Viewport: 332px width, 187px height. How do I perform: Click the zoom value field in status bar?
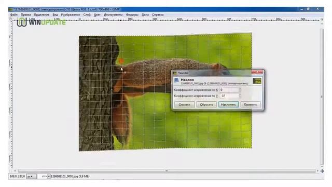click(x=43, y=177)
